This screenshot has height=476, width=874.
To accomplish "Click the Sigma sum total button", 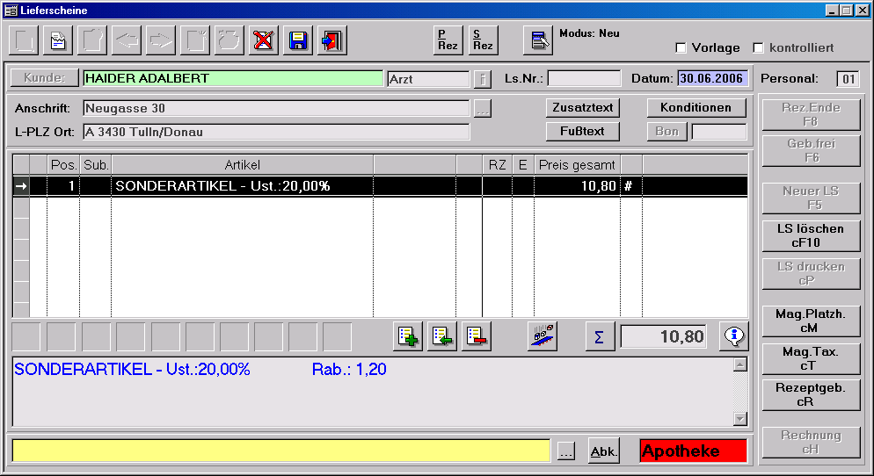I will tap(600, 336).
